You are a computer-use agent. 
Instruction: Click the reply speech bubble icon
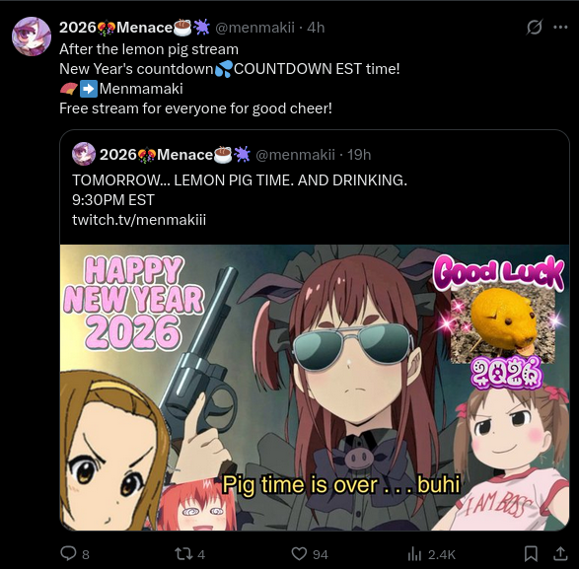(68, 553)
